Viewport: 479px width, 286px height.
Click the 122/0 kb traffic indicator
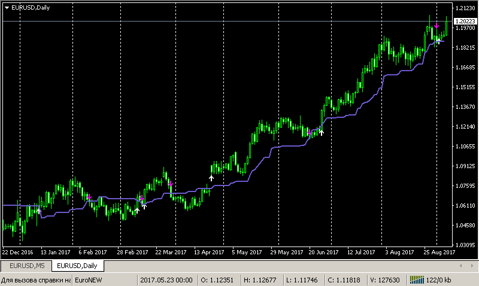[x=438, y=280]
